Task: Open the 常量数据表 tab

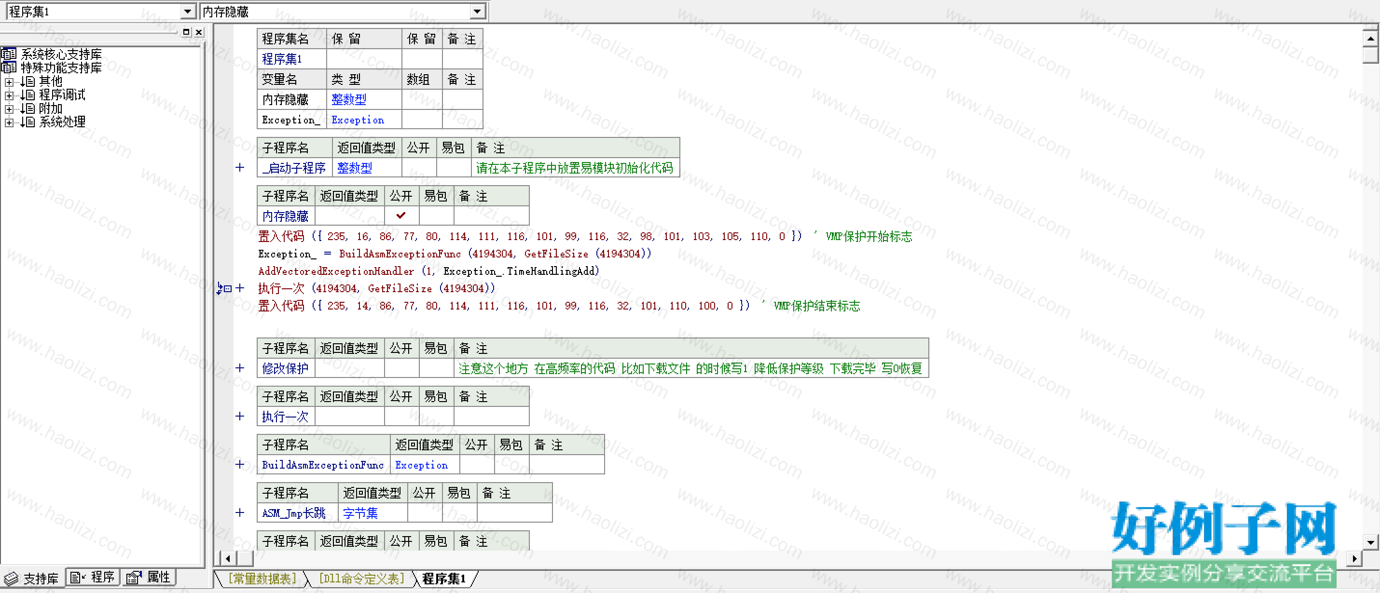Action: (x=262, y=579)
